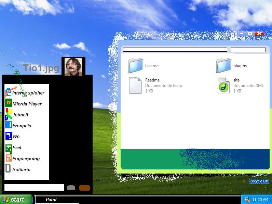Click the system tray network icon
Screen dimensions: 272x204
[x=247, y=200]
